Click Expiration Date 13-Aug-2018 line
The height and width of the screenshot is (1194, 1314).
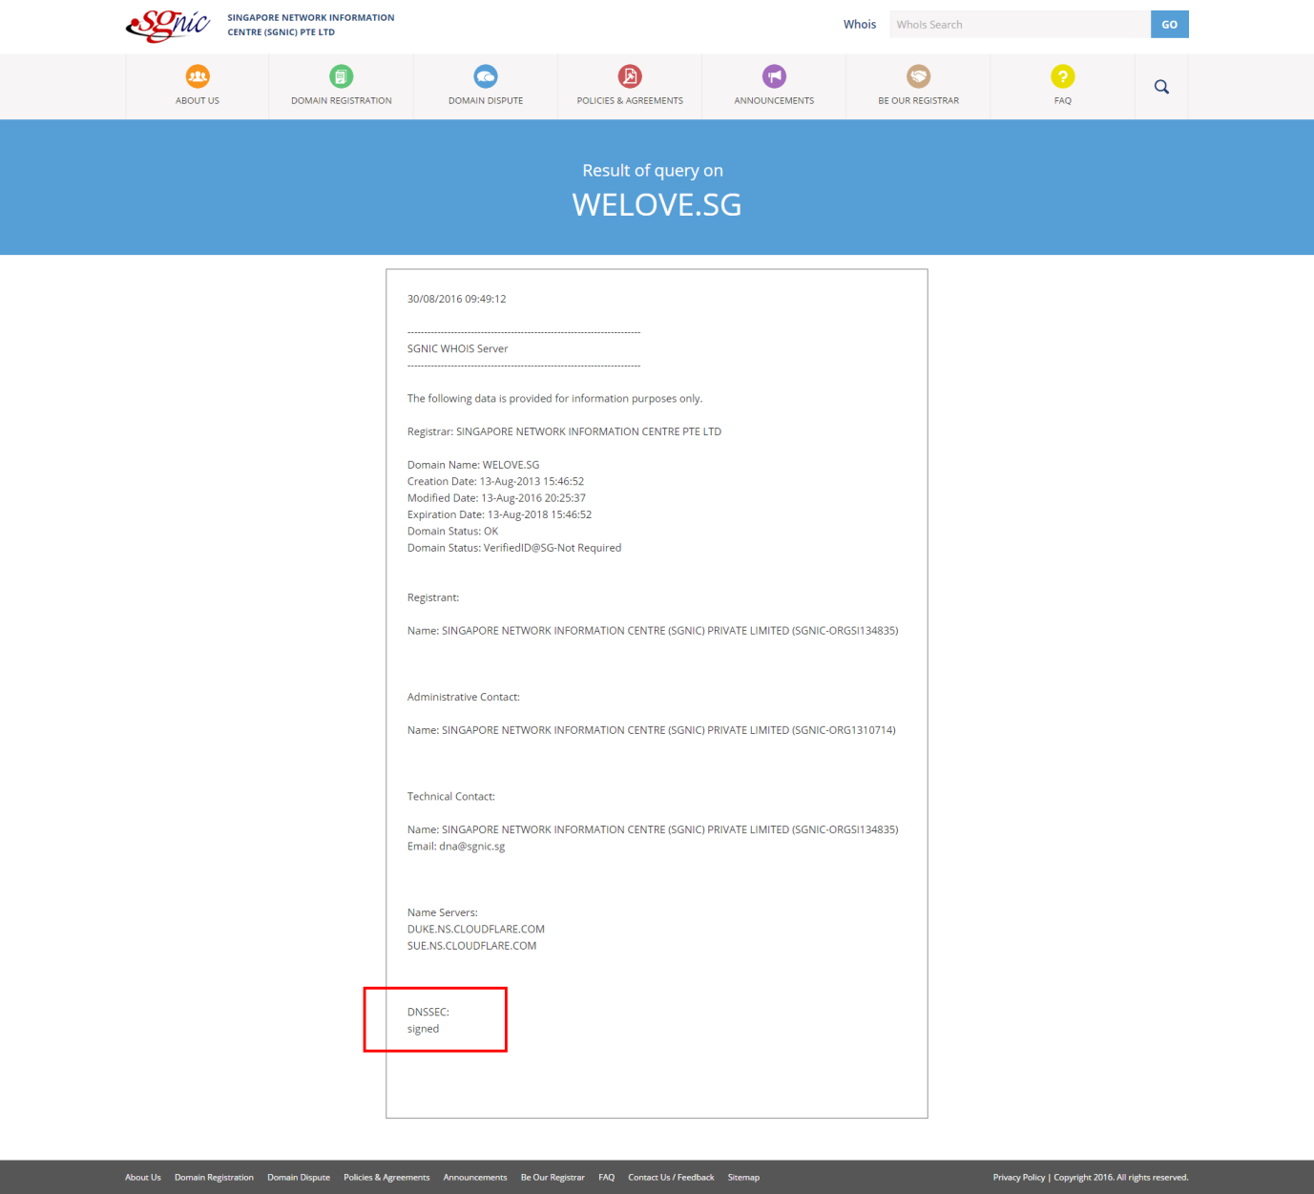pos(499,514)
